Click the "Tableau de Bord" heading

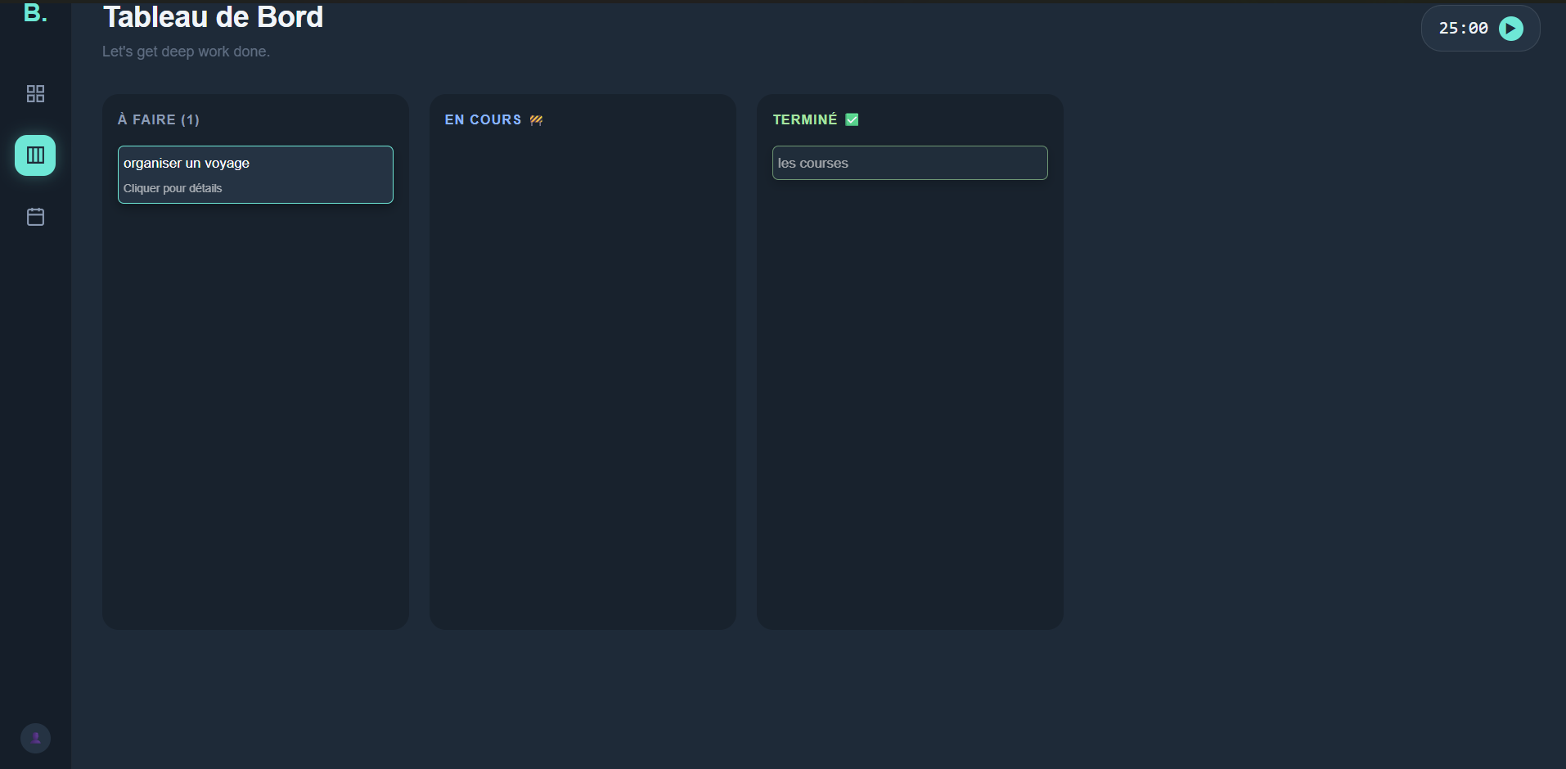(212, 16)
